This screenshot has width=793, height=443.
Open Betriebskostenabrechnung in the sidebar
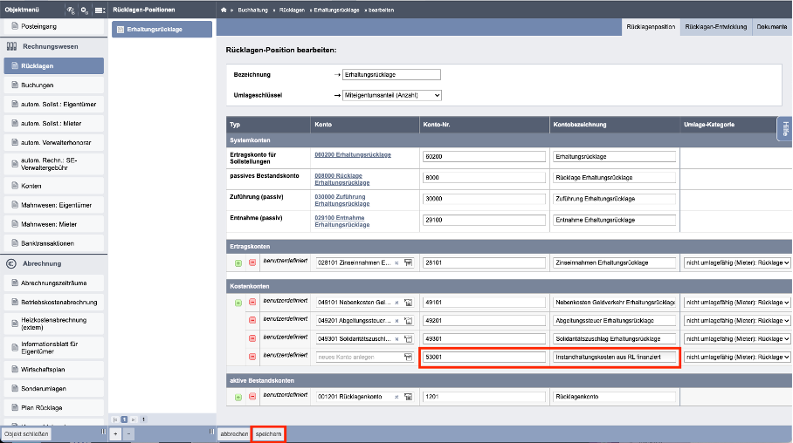53,302
